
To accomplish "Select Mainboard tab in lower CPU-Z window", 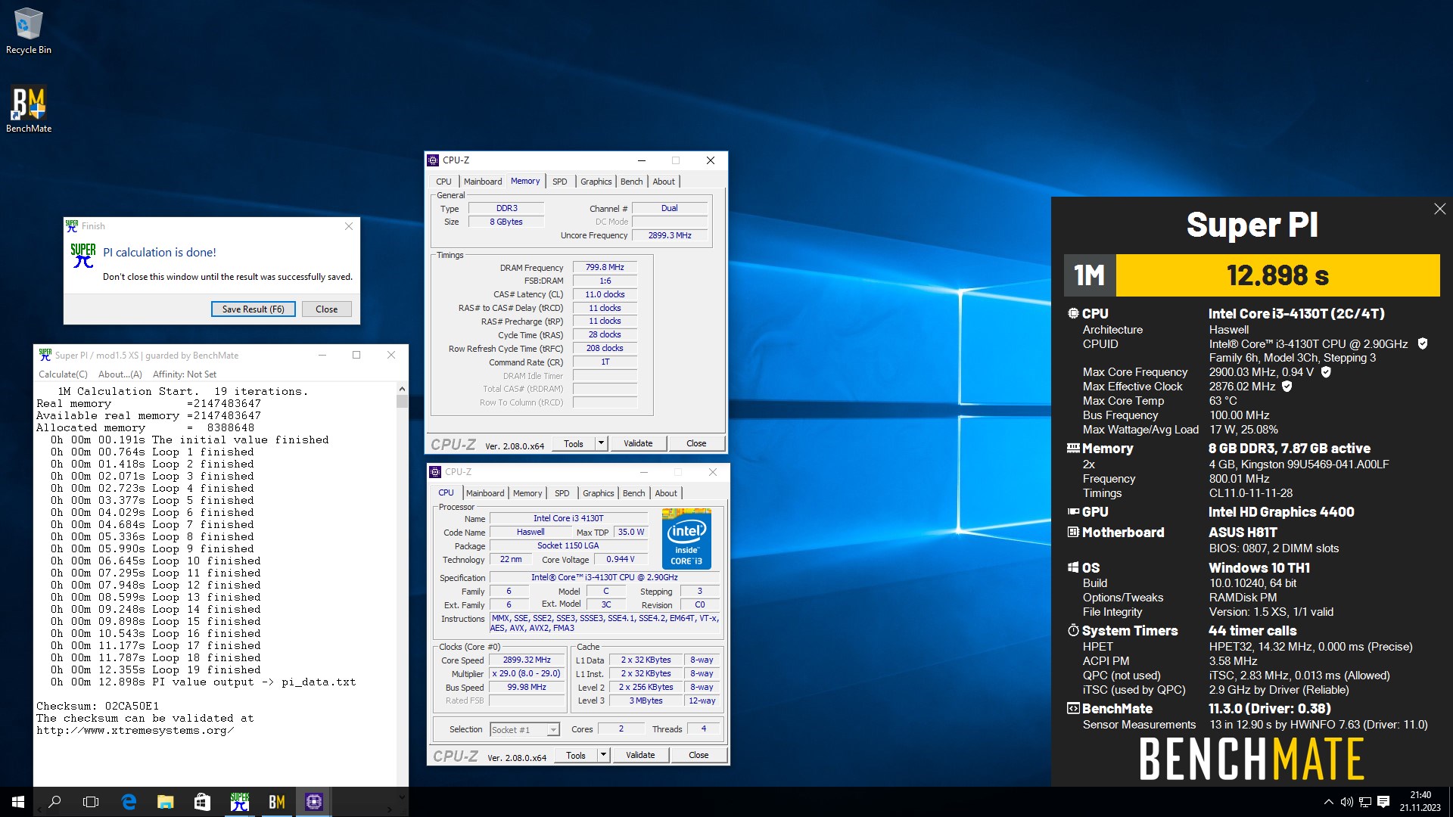I will tap(485, 493).
